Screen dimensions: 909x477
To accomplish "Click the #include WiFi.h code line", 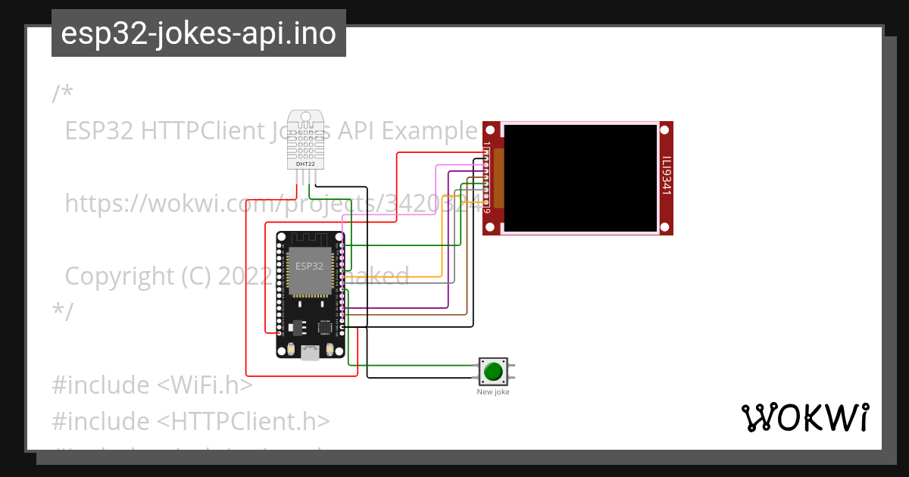I will 151,385.
